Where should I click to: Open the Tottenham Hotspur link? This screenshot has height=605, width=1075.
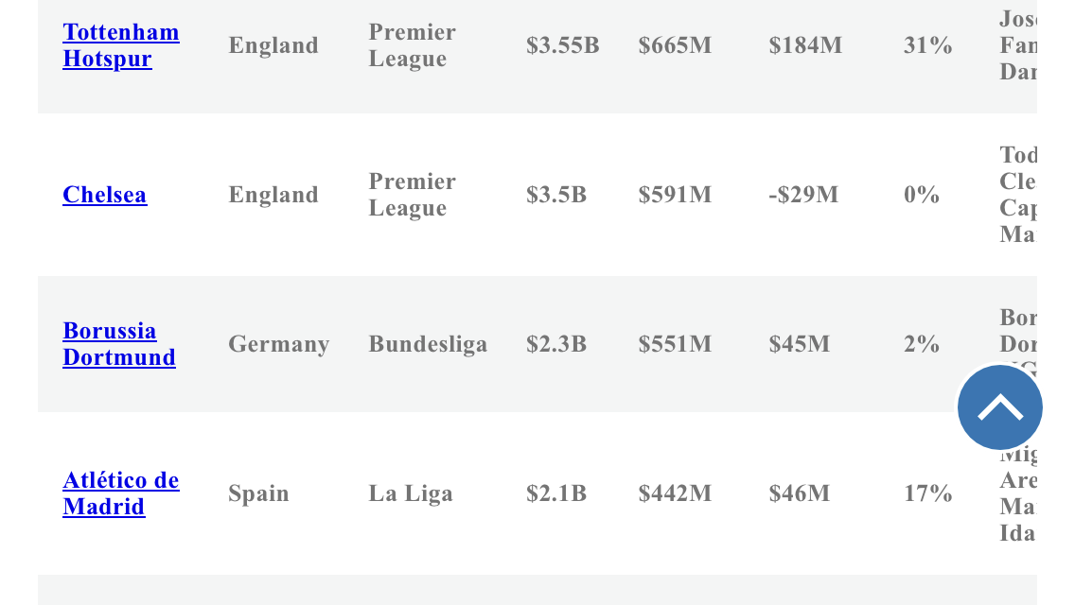pos(121,45)
